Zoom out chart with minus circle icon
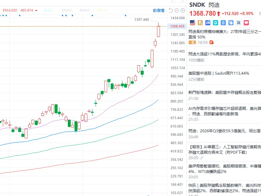261x196 pixels. [x=177, y=11]
